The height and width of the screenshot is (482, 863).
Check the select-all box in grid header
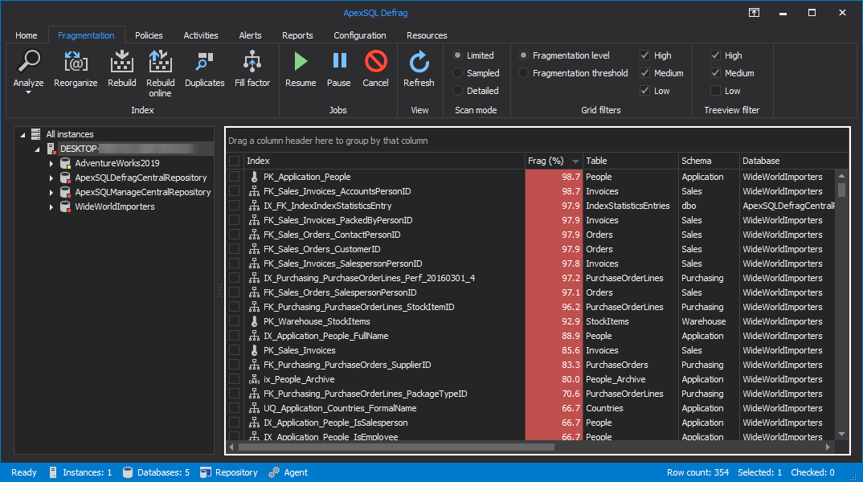[235, 161]
